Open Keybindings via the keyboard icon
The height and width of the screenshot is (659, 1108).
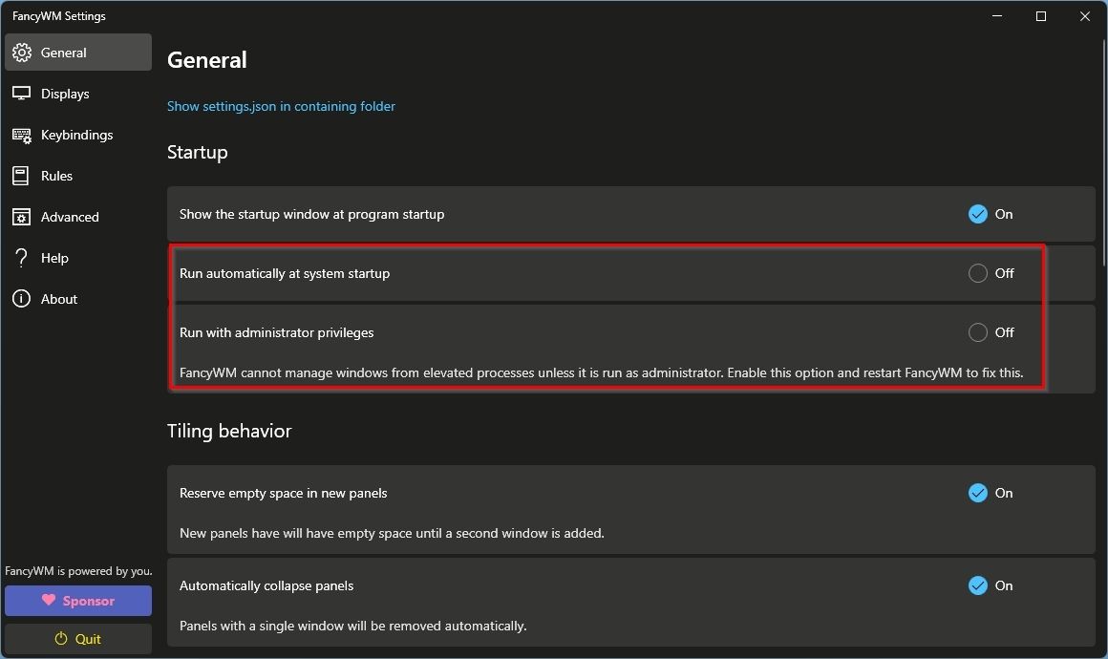[22, 134]
